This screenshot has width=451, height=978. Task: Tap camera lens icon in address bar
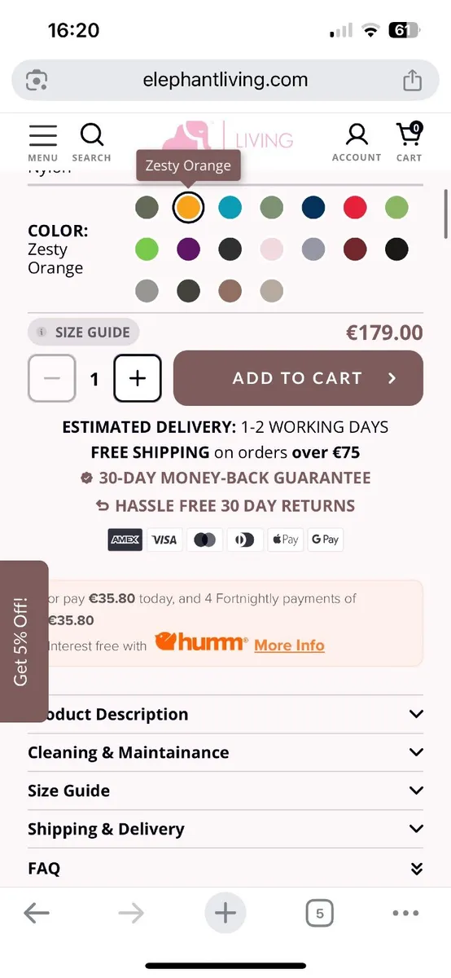tap(37, 80)
